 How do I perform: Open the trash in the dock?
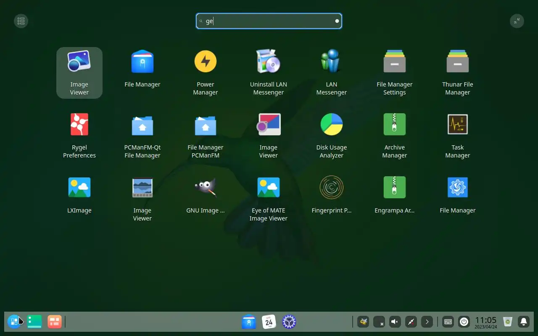tap(508, 322)
